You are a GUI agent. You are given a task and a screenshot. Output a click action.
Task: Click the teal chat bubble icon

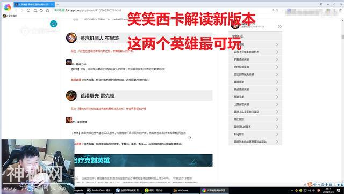54,24
